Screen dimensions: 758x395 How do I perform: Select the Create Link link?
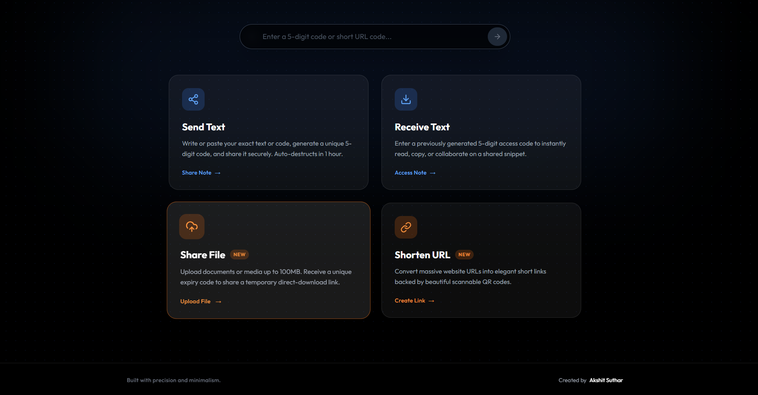point(410,300)
